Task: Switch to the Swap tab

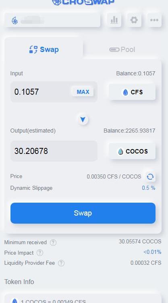Action: 44,50
